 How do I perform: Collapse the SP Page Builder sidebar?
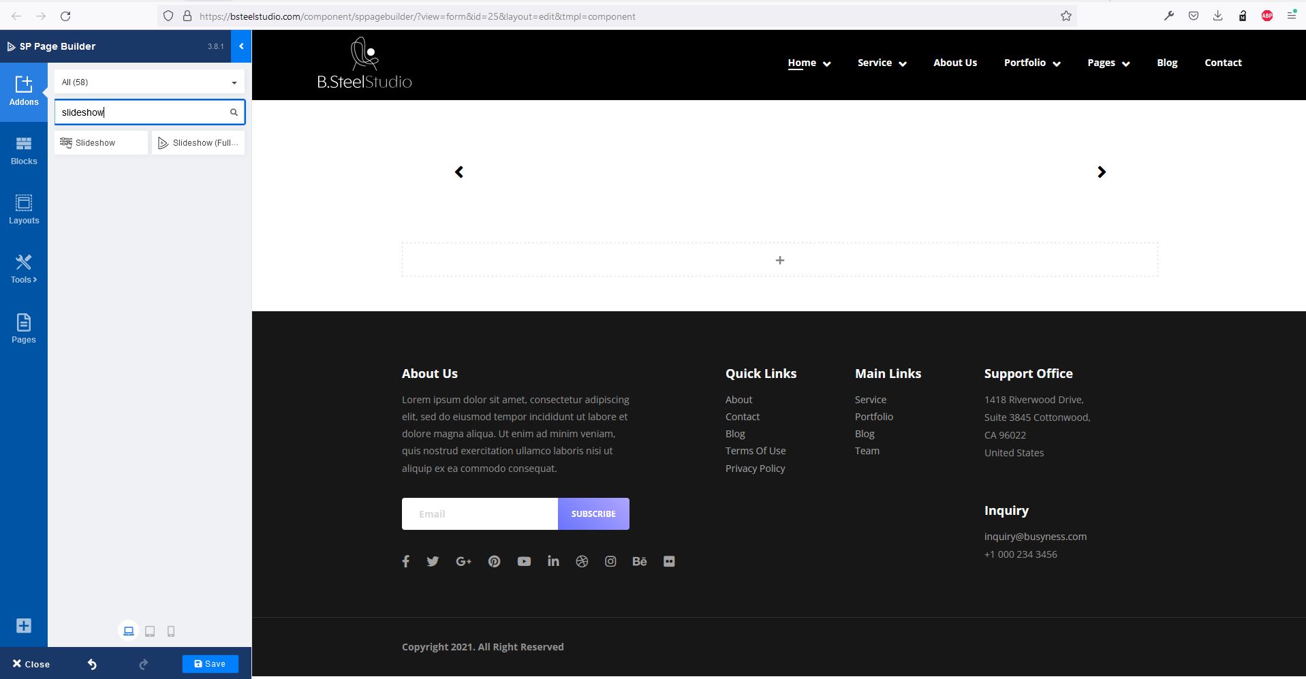240,46
